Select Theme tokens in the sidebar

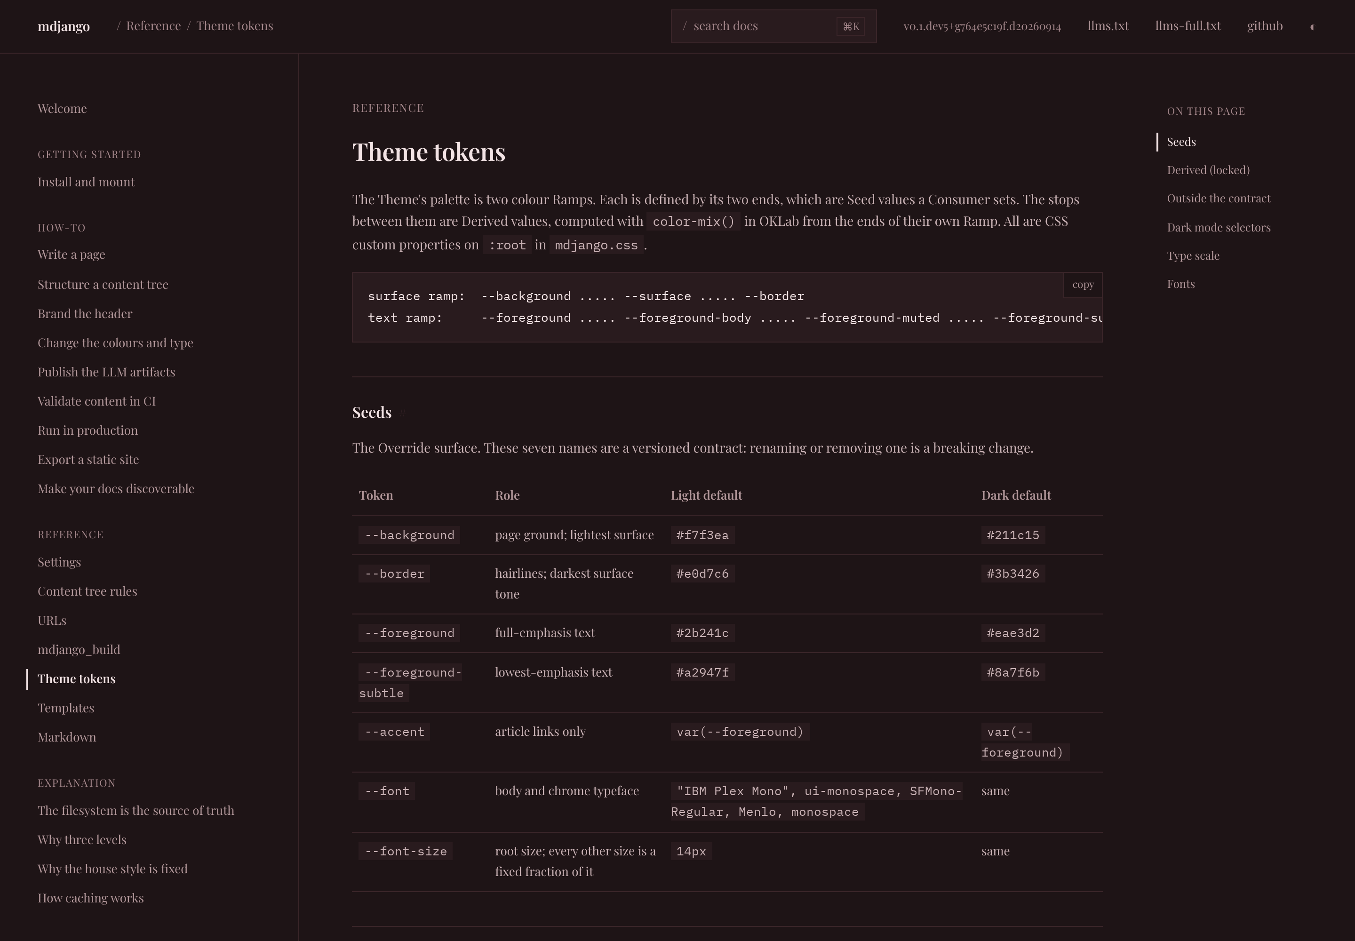(x=77, y=678)
